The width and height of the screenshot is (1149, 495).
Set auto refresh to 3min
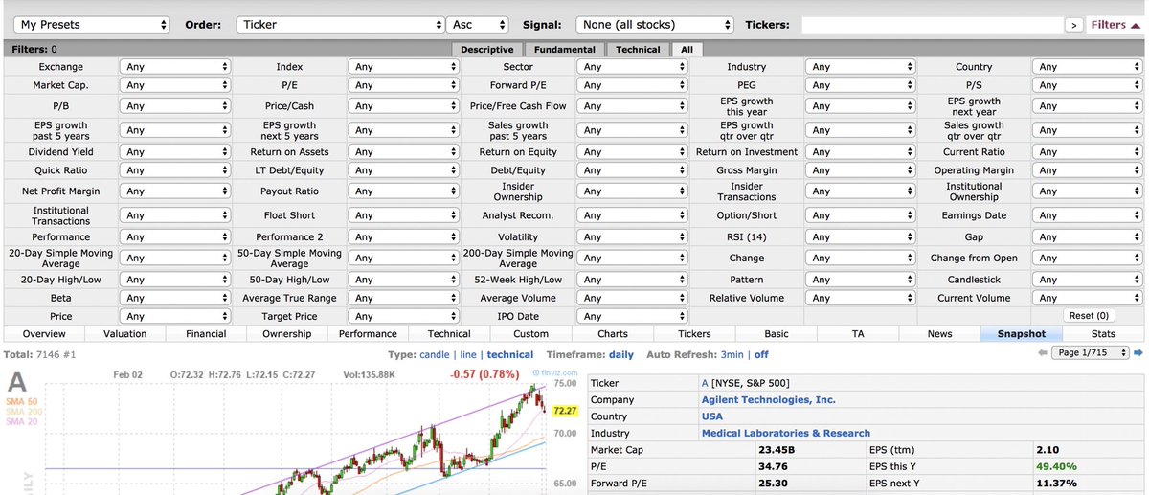[732, 354]
